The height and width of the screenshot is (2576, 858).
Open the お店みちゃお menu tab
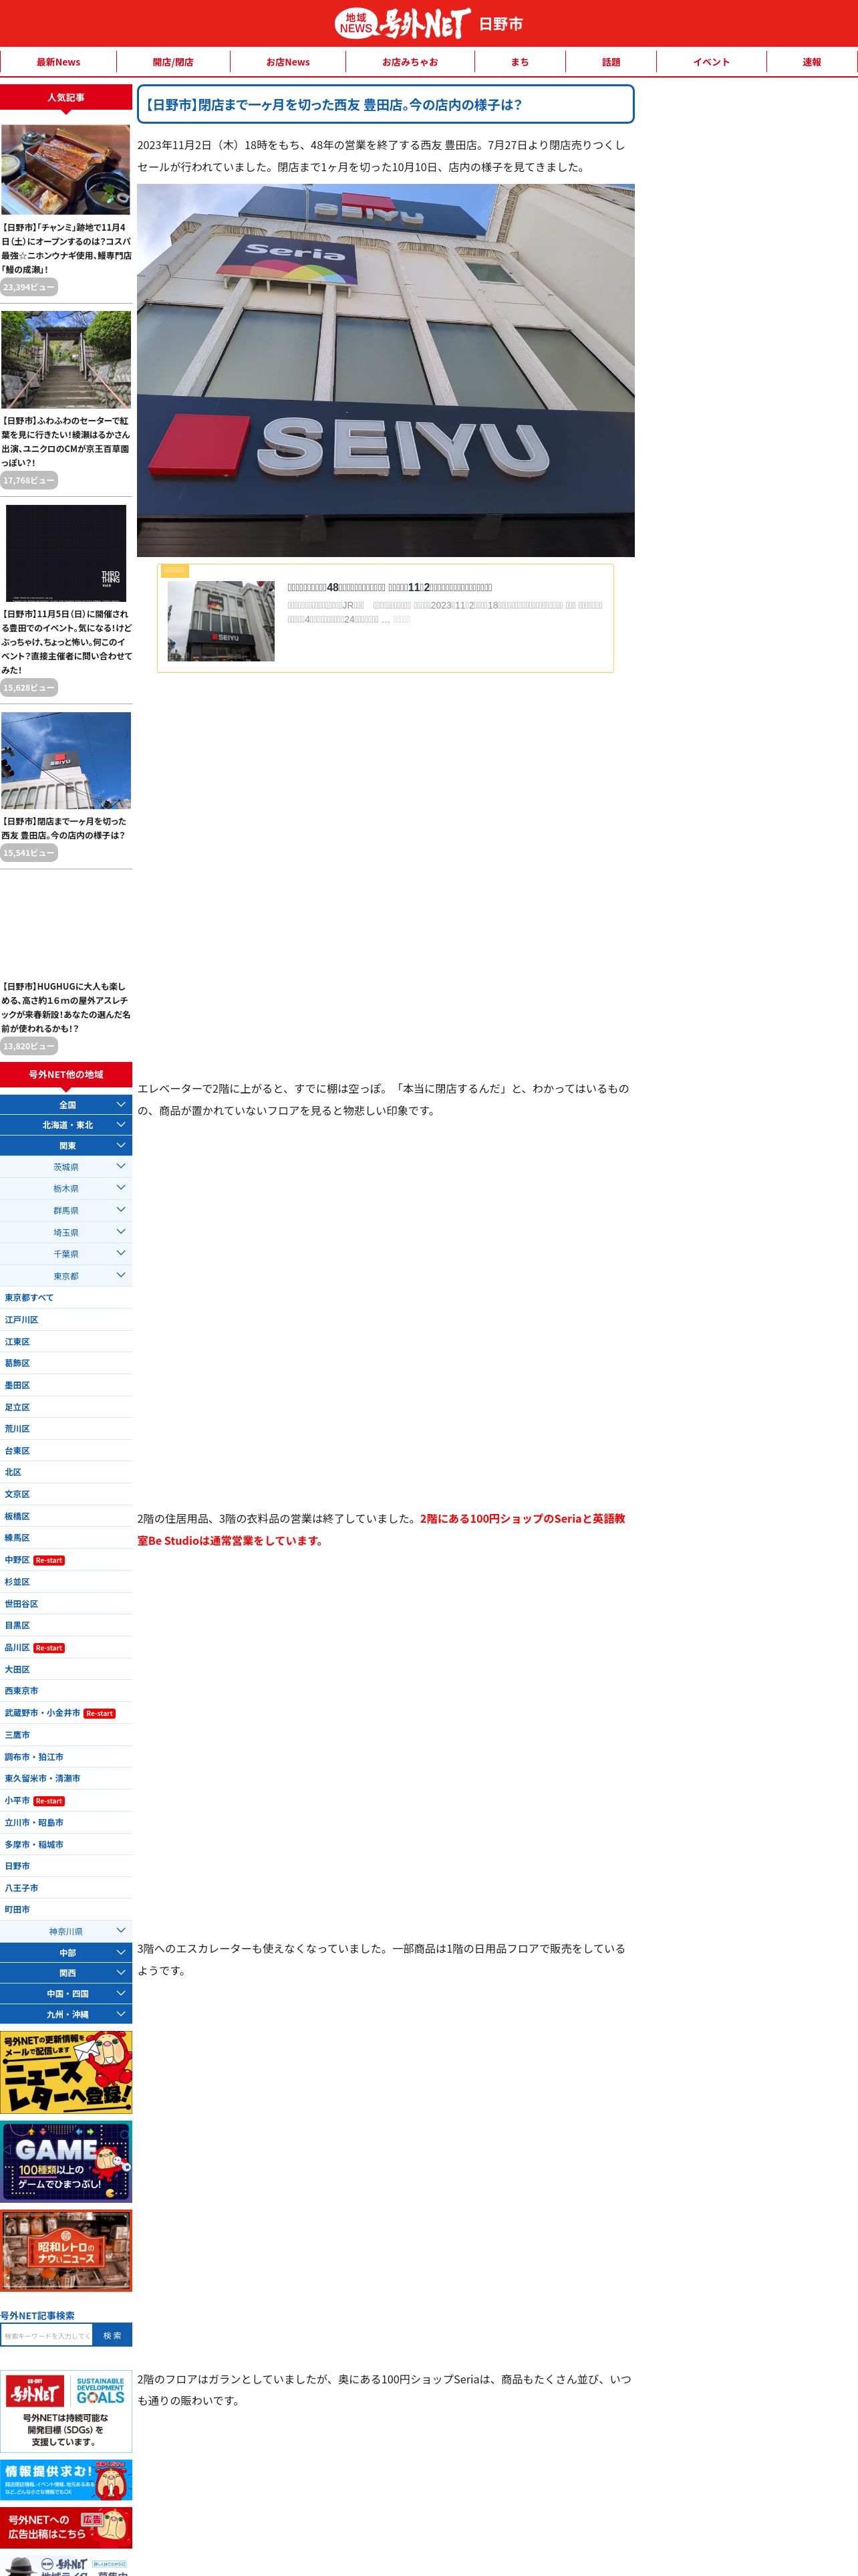point(410,62)
